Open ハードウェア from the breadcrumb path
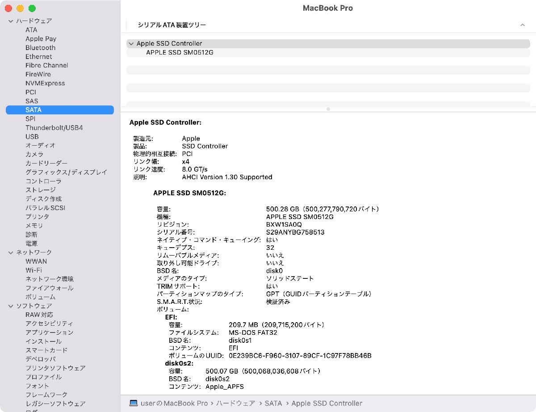 coord(235,403)
